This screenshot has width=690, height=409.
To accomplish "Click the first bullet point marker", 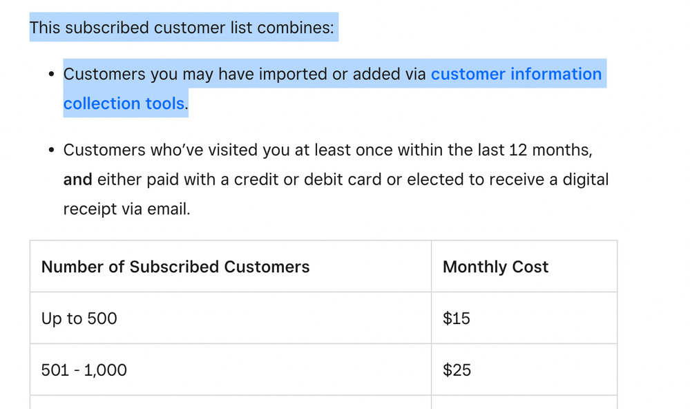I will [x=51, y=75].
